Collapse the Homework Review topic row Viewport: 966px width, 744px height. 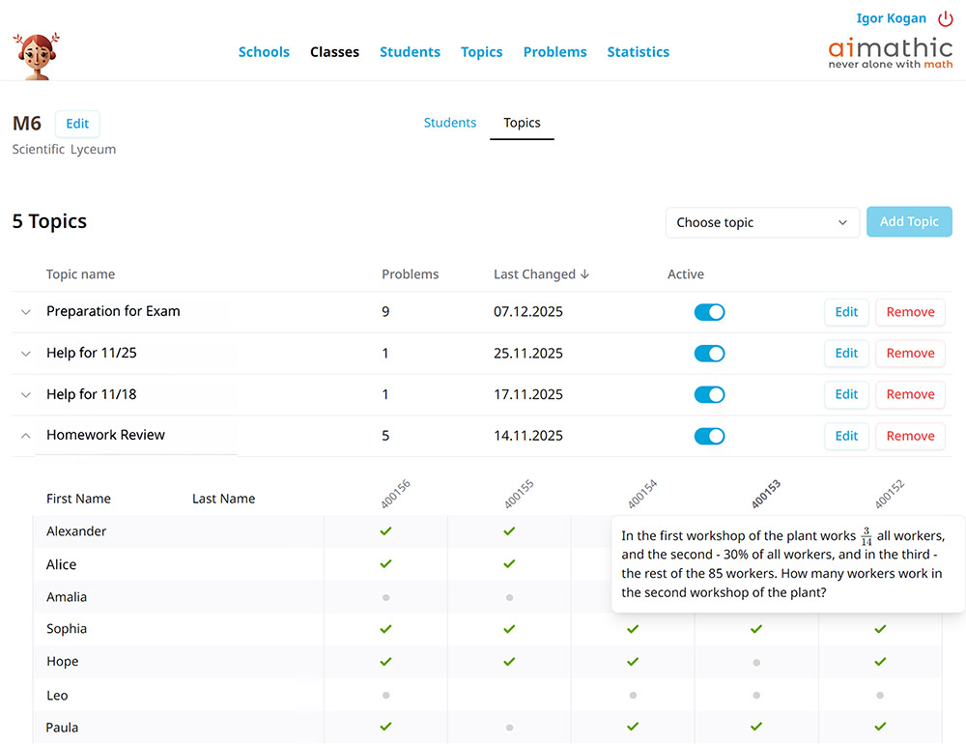coord(26,437)
